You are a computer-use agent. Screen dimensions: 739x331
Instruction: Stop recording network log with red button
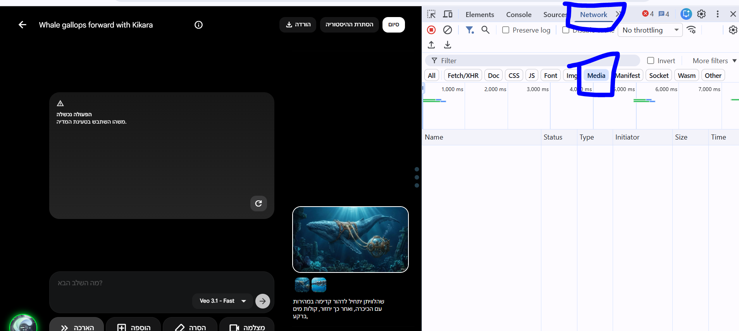[431, 30]
